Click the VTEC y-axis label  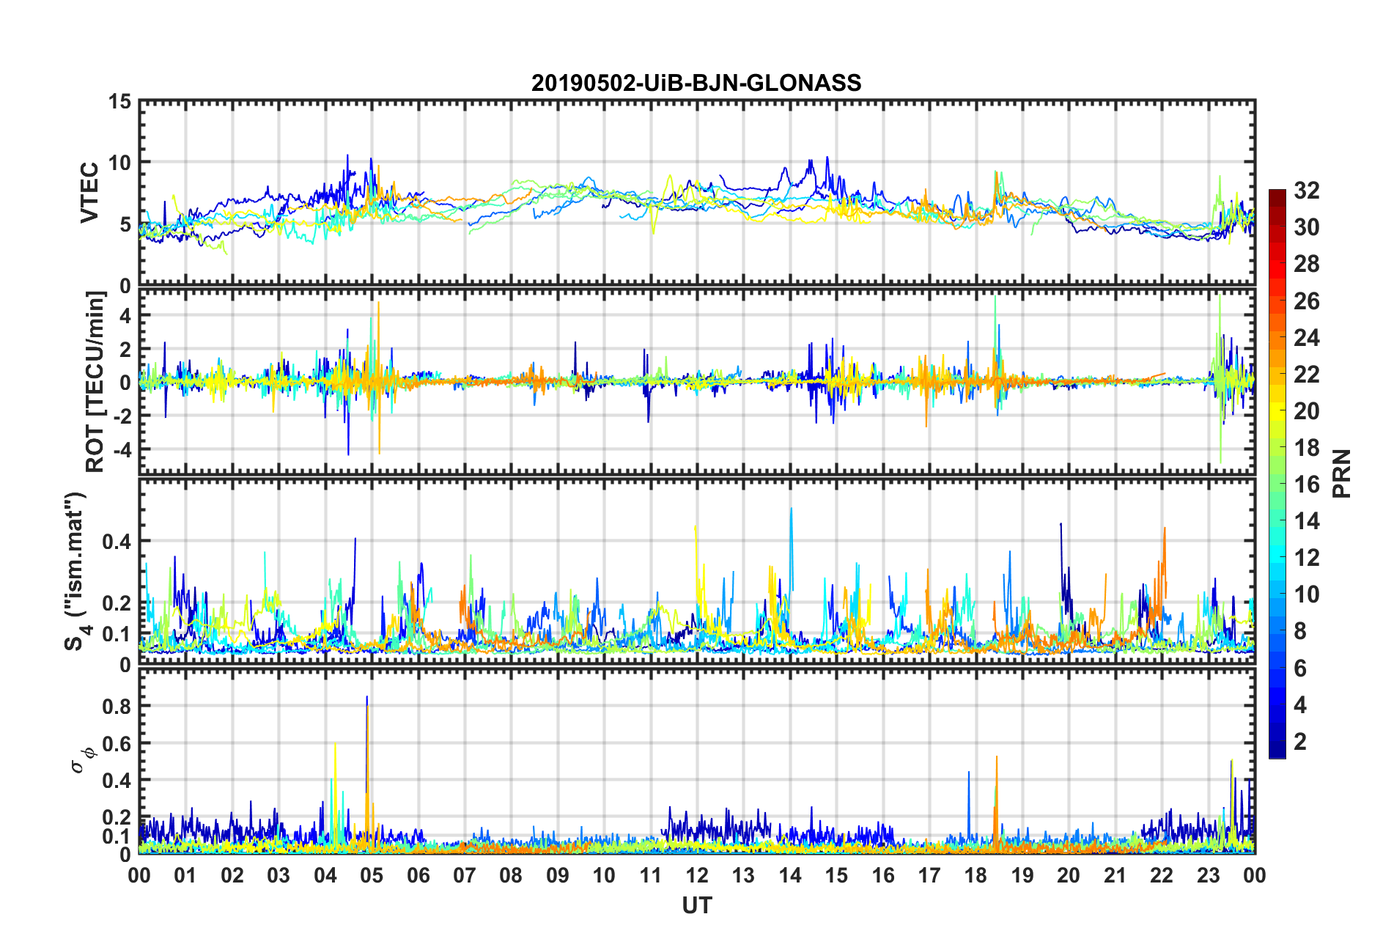point(89,193)
